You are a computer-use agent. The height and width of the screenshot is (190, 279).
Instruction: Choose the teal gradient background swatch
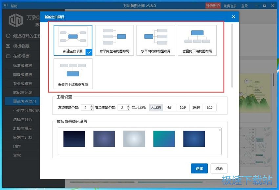coord(164,139)
